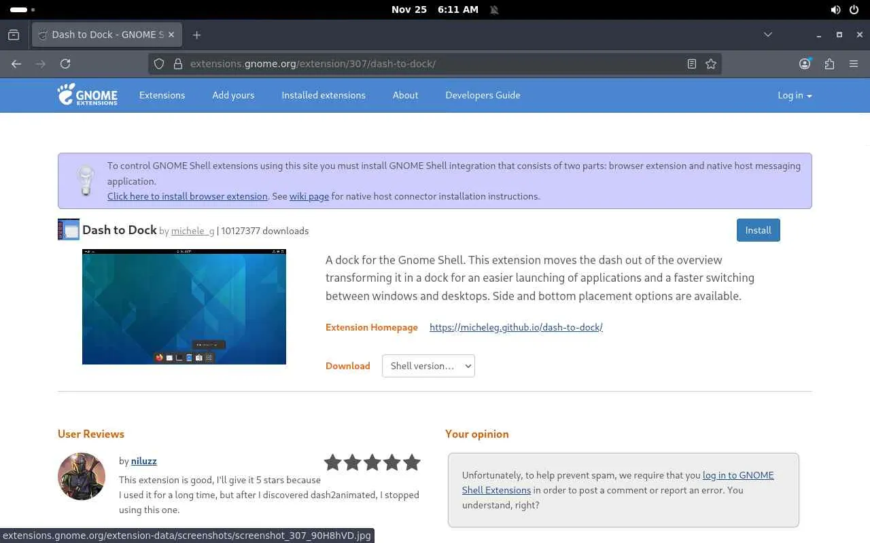The image size is (870, 543).
Task: Open the niluzz reviewer profile link
Action: [x=144, y=461]
